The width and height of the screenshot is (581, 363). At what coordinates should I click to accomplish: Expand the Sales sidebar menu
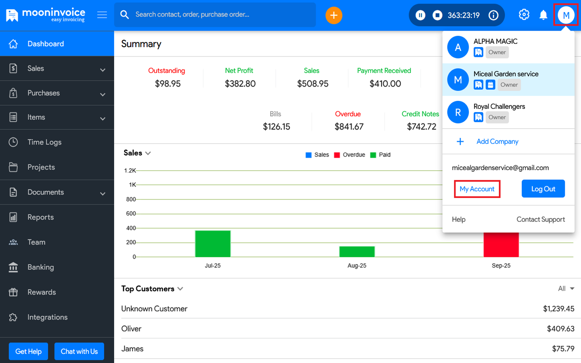click(57, 69)
